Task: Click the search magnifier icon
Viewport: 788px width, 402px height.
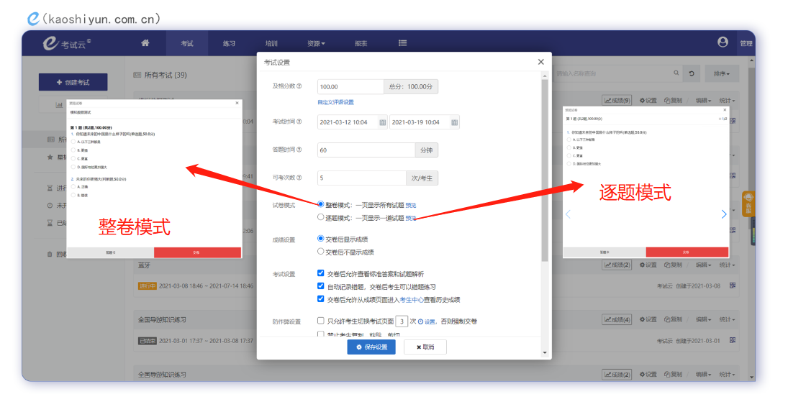Action: pyautogui.click(x=676, y=73)
